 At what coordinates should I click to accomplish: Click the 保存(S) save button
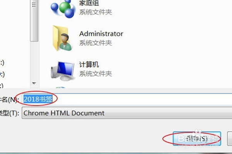(x=197, y=139)
